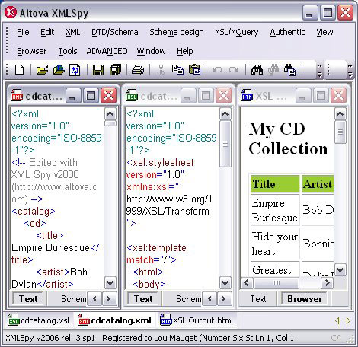Expand the second toolbar overflow chevron
Image resolution: width=358 pixels, height=347 pixels.
(350, 70)
